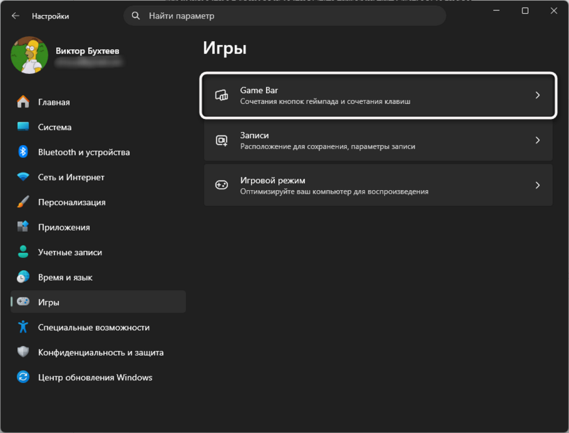Click the Bluetooth icon in sidebar
The height and width of the screenshot is (433, 569).
(x=23, y=152)
